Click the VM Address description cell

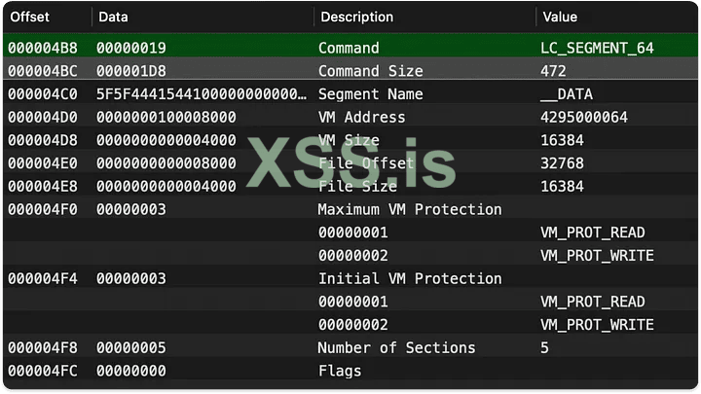[x=361, y=118]
